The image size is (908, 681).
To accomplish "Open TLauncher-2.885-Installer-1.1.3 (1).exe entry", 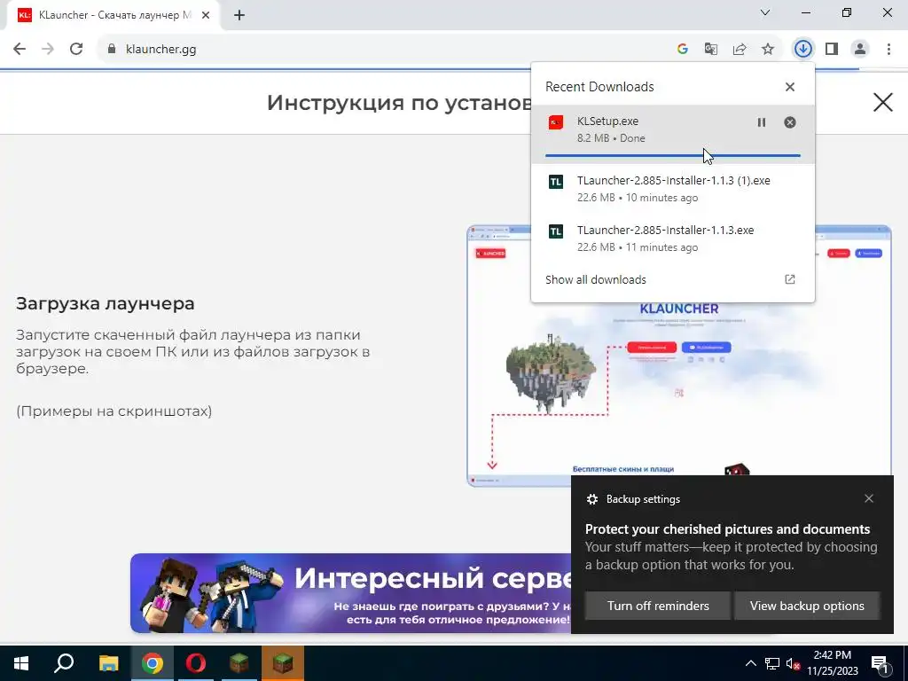I will [673, 188].
